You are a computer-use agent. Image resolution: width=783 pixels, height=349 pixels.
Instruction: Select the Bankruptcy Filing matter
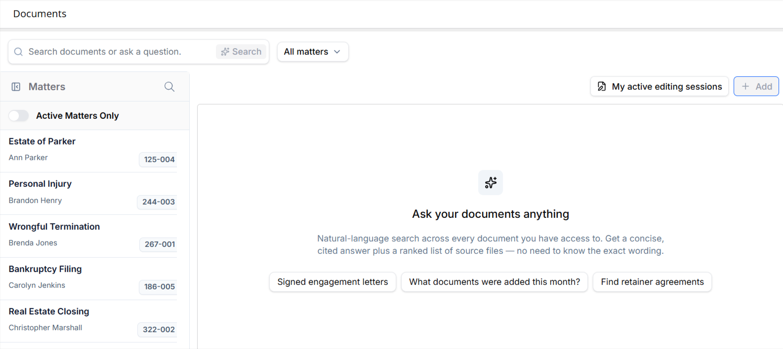pyautogui.click(x=92, y=279)
